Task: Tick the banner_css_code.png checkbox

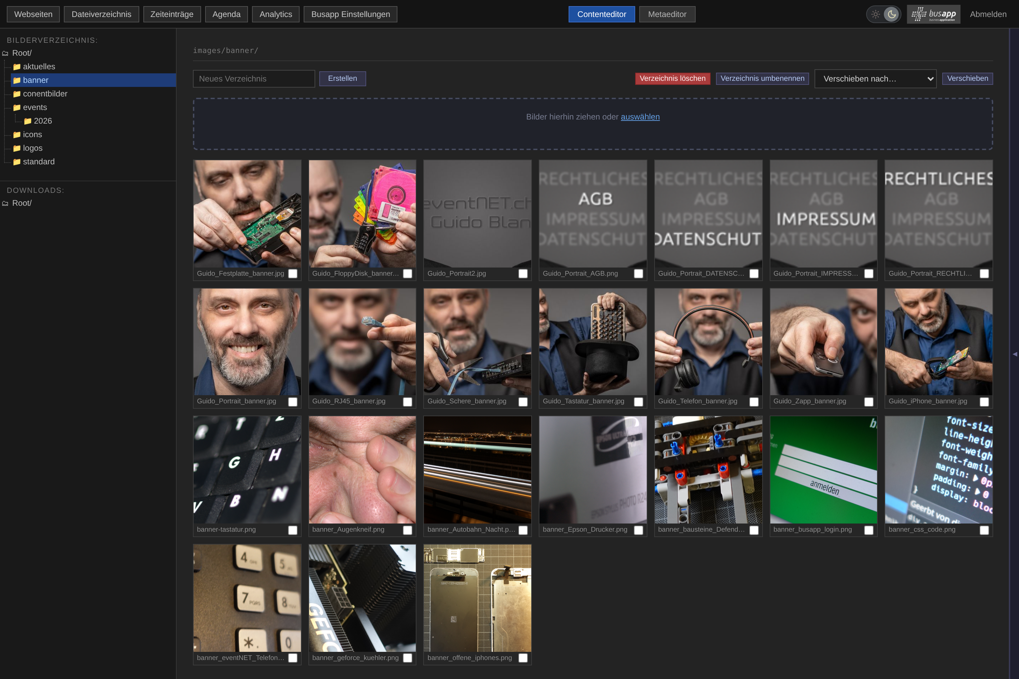Action: [x=984, y=530]
